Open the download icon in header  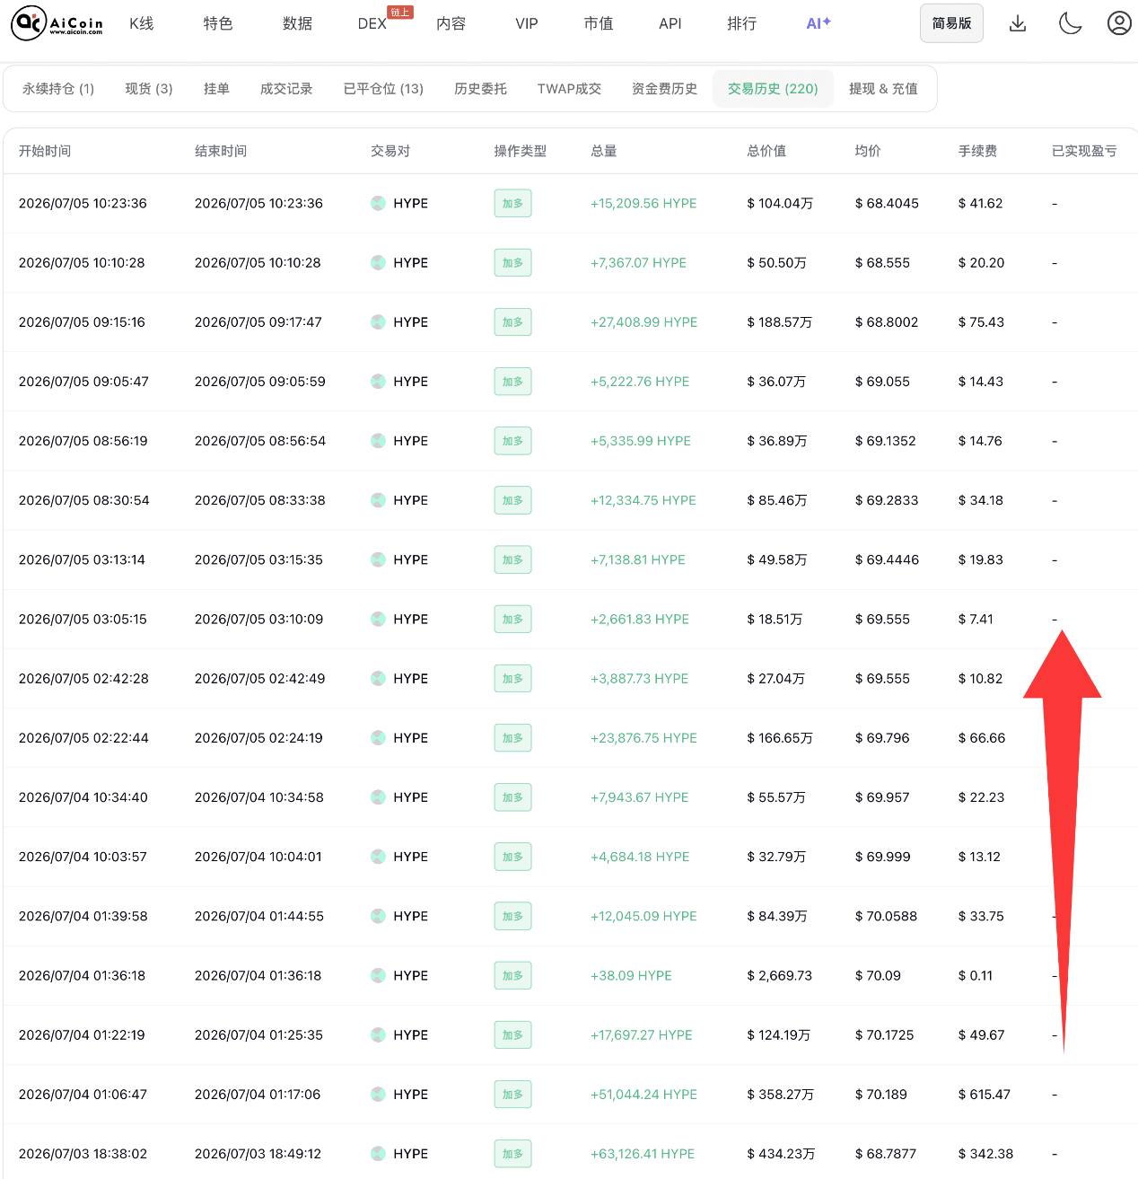tap(1018, 23)
